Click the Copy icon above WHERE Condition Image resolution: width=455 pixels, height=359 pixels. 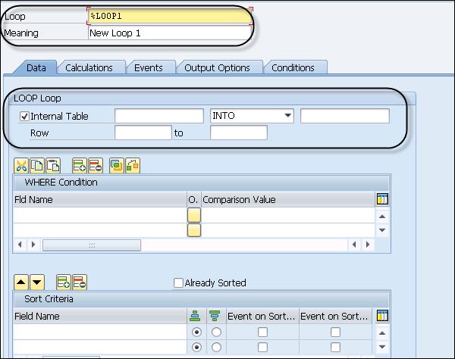pos(37,166)
